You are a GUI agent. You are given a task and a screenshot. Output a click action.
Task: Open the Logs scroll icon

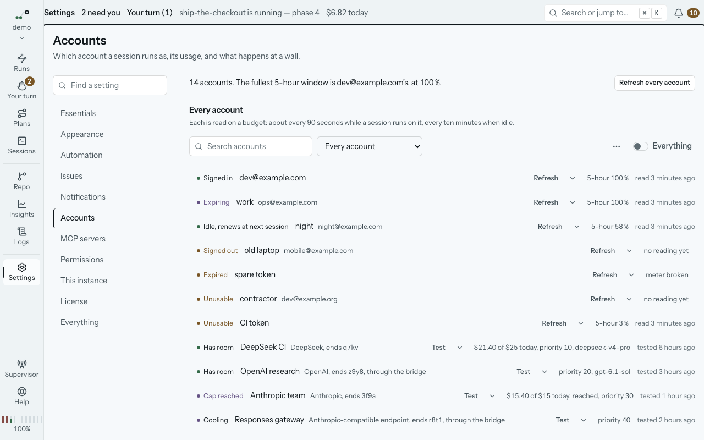coord(22,231)
